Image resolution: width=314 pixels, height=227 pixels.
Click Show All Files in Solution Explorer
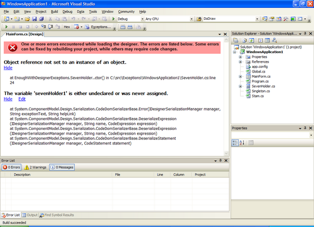click(244, 40)
